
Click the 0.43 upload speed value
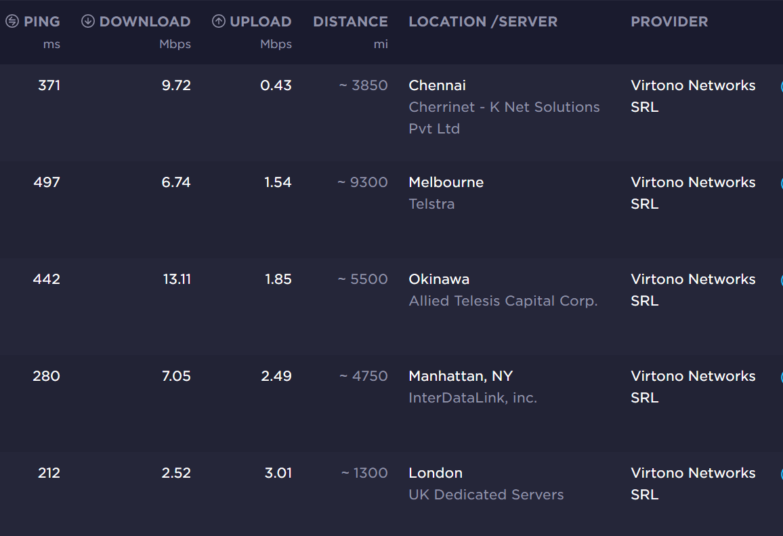276,85
